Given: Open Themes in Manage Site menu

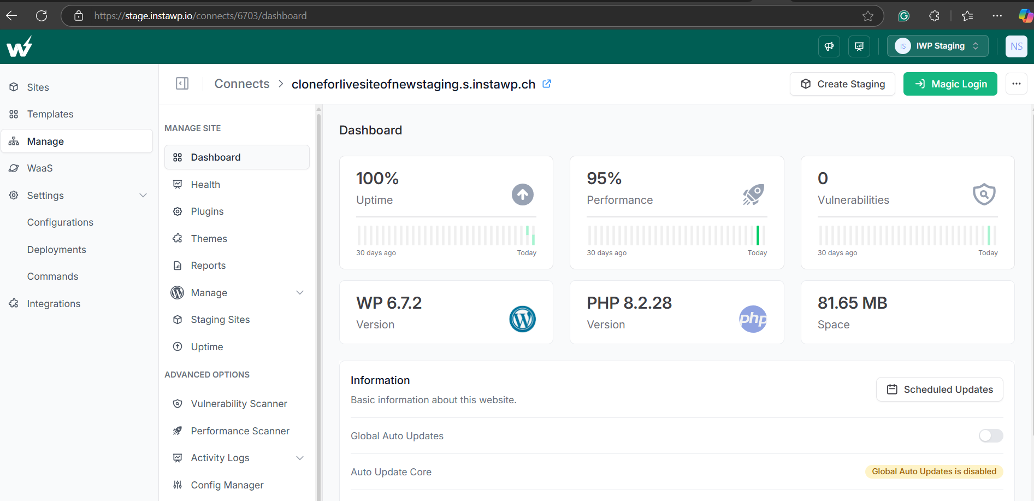Looking at the screenshot, I should [x=237, y=239].
